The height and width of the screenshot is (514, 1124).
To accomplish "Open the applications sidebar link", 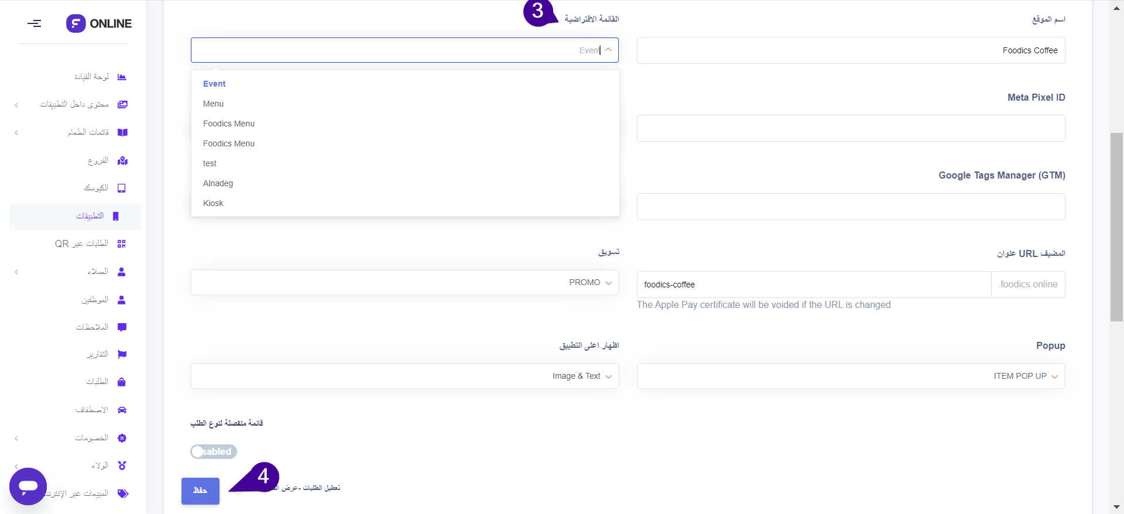I will (90, 216).
